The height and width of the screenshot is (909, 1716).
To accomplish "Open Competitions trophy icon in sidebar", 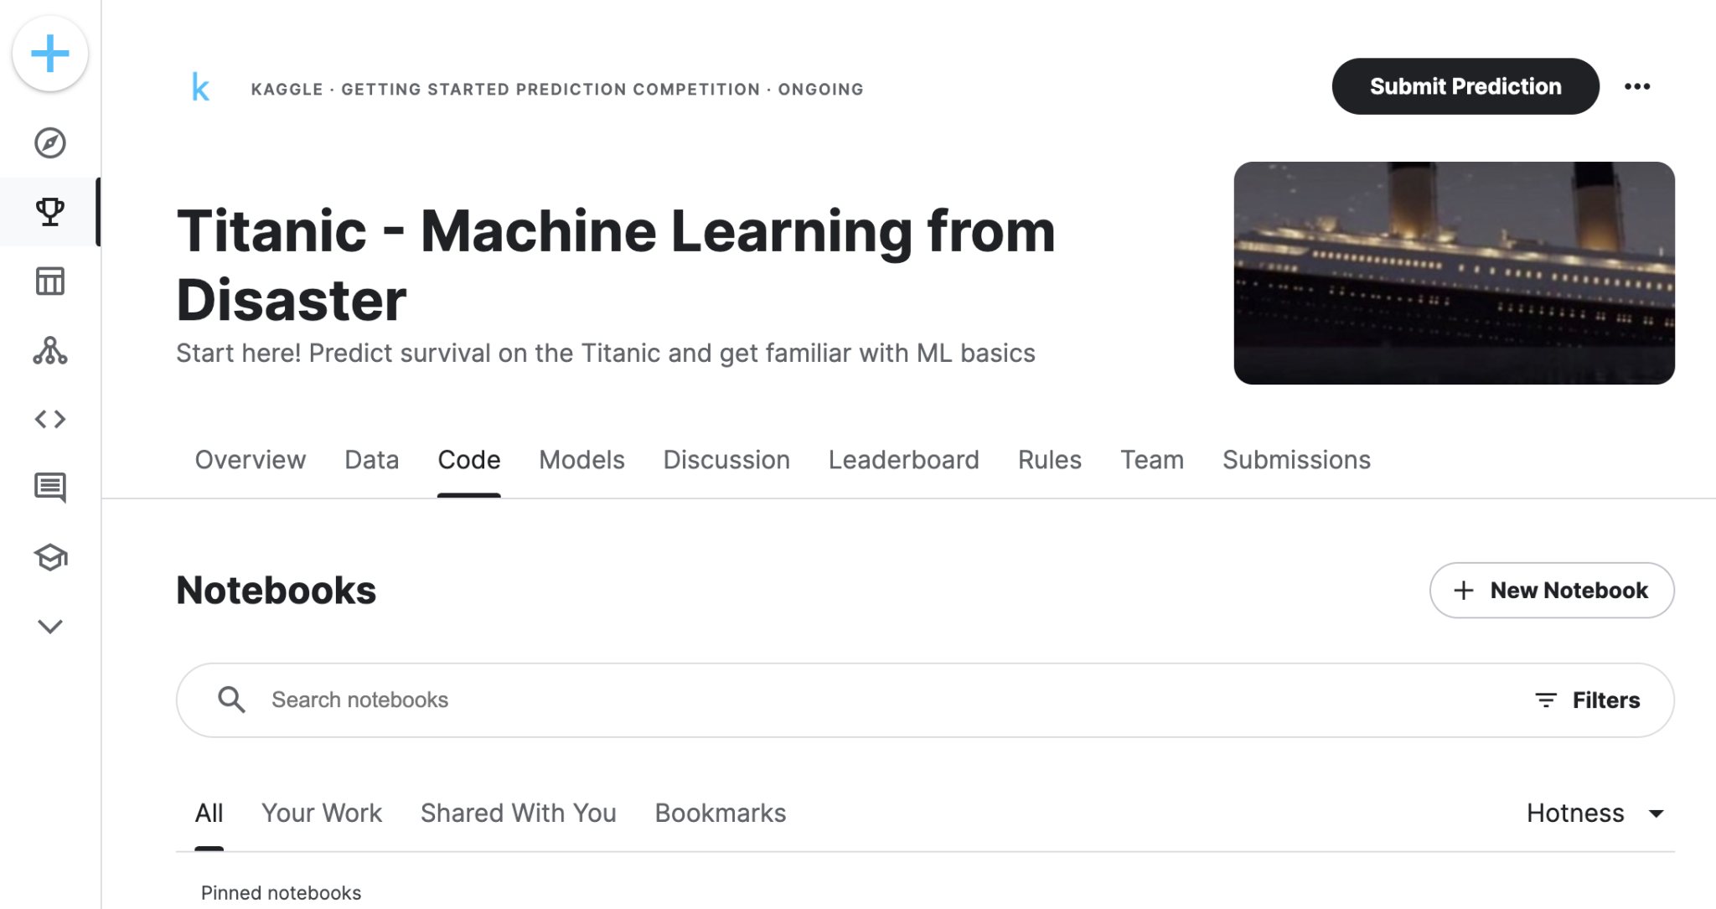I will [x=50, y=212].
